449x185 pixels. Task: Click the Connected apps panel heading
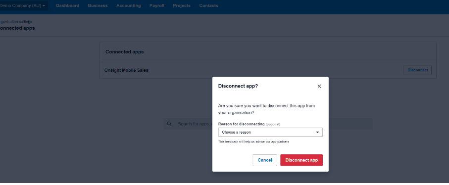(125, 52)
